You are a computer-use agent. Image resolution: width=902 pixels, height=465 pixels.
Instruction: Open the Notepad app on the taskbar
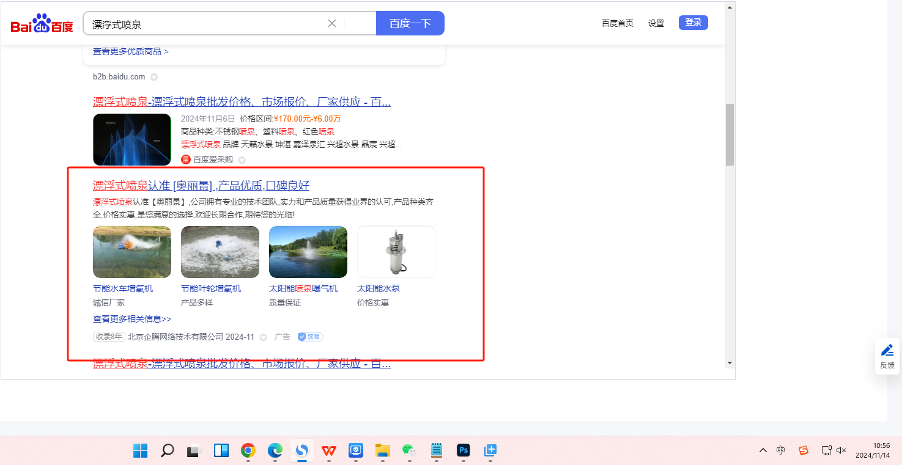(436, 451)
